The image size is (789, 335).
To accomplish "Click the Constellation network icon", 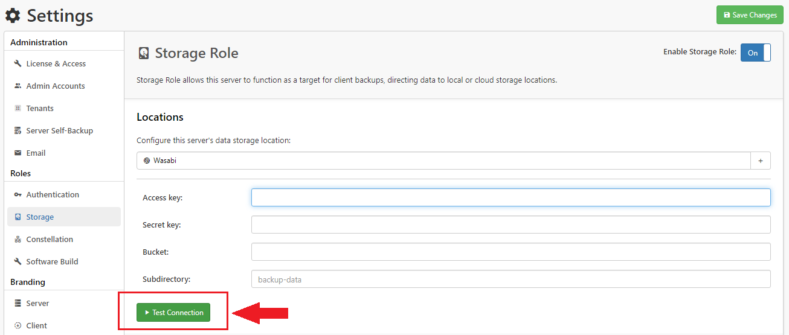I will click(x=18, y=239).
